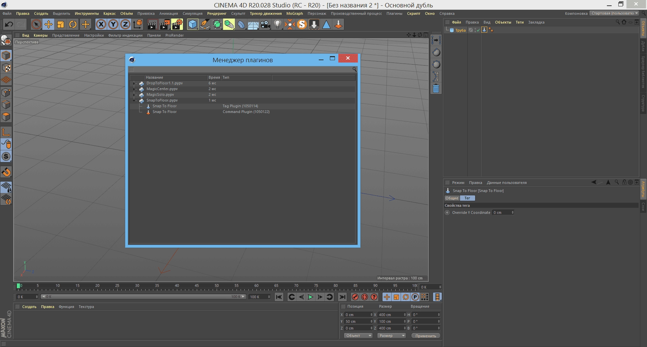The height and width of the screenshot is (347, 647).
Task: Open viewport Камеры menu
Action: (x=40, y=35)
